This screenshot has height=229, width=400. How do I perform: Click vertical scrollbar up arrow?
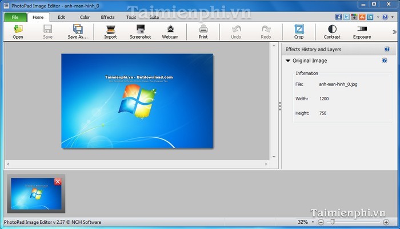[x=274, y=46]
